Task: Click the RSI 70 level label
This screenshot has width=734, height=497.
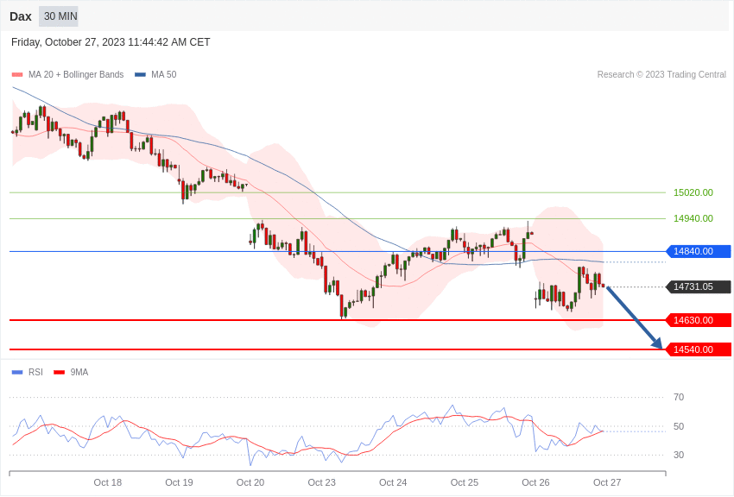Action: [x=679, y=397]
